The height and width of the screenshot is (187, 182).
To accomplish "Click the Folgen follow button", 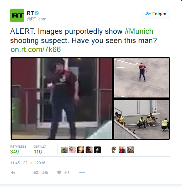I will (155, 14).
